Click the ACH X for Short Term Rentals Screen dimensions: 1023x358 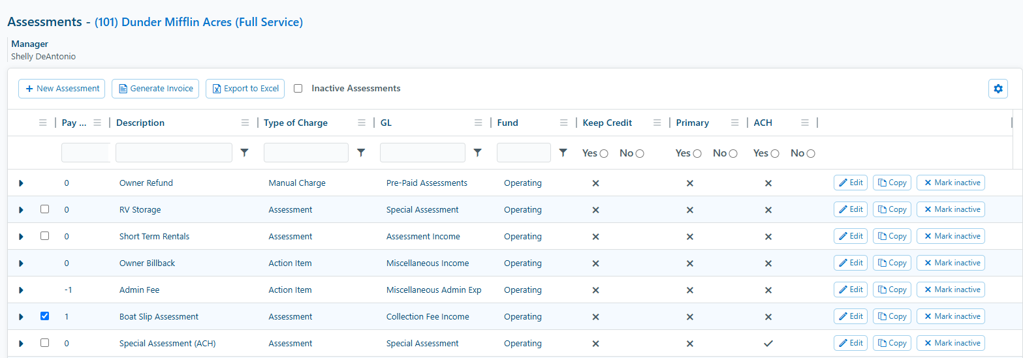coord(768,237)
